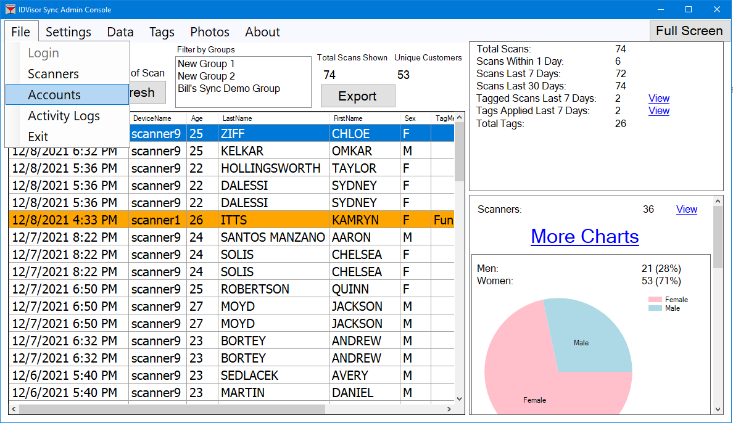Open the Settings menu
Image resolution: width=733 pixels, height=423 pixels.
pyautogui.click(x=68, y=32)
